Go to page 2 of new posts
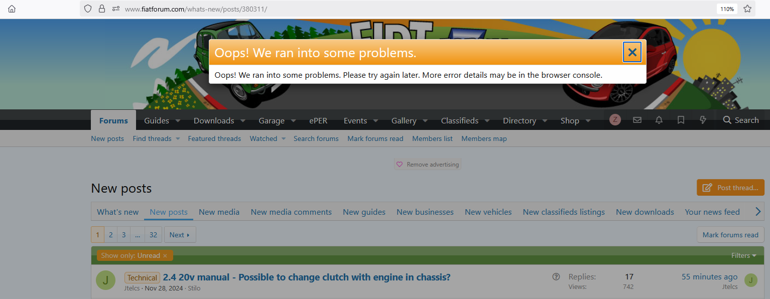 111,235
